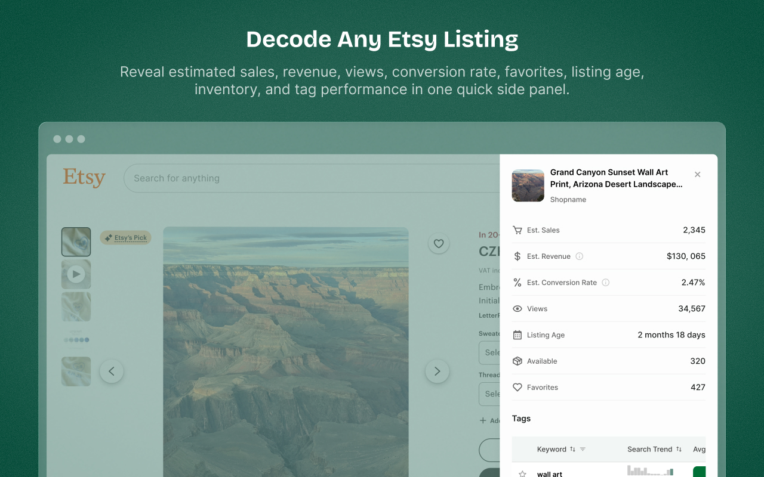764x477 pixels.
Task: Select the third listing photo thumbnail
Action: pyautogui.click(x=76, y=306)
